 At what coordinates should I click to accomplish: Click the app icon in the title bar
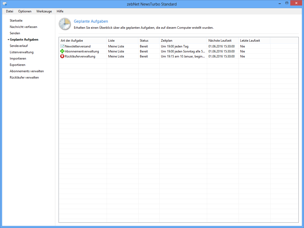(4, 4)
